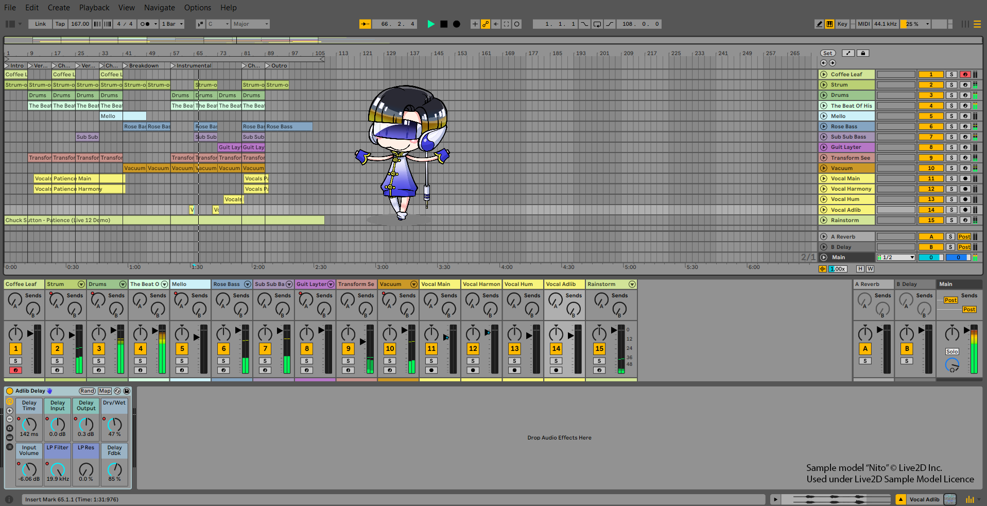Enable Solo cue on the Main track
This screenshot has width=987, height=506.
(952, 352)
